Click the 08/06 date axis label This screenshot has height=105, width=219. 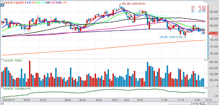click(x=67, y=100)
